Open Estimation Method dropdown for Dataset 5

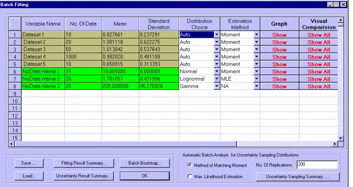(x=257, y=64)
